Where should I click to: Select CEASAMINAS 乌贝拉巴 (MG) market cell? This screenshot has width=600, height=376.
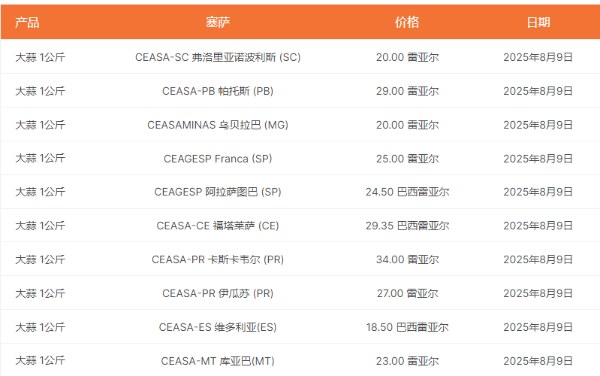218,125
